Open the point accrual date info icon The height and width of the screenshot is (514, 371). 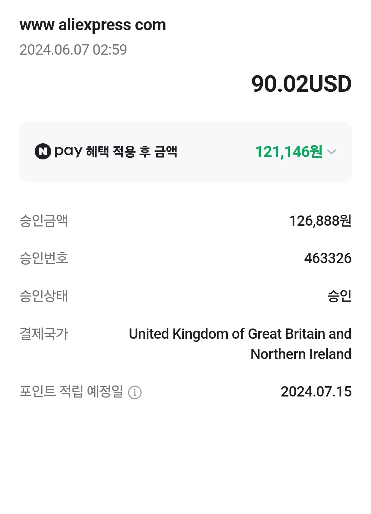135,392
